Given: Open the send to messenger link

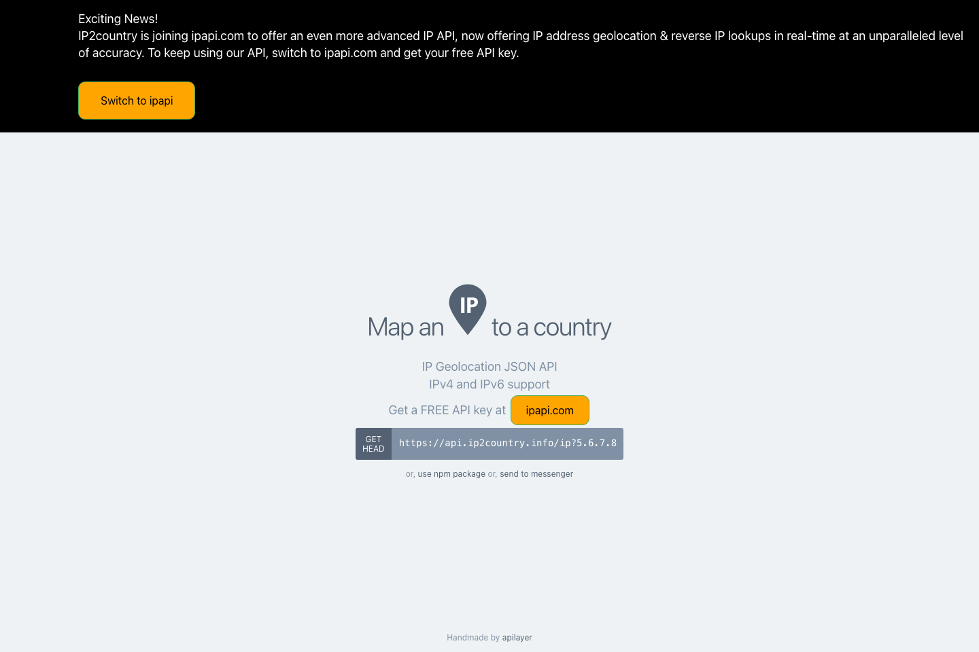Looking at the screenshot, I should [x=536, y=473].
